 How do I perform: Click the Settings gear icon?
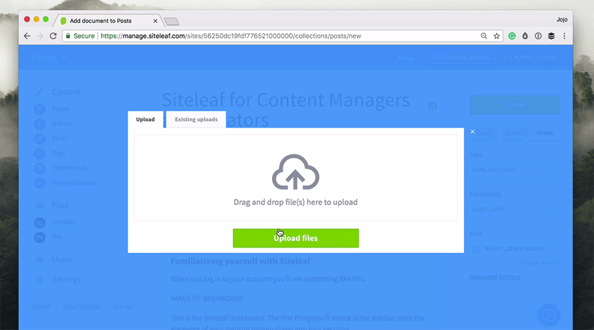click(39, 280)
